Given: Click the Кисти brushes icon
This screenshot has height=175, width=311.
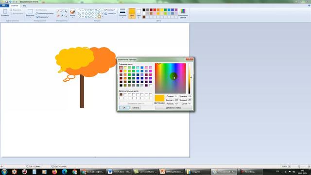Looking at the screenshot, I should coord(72,11).
